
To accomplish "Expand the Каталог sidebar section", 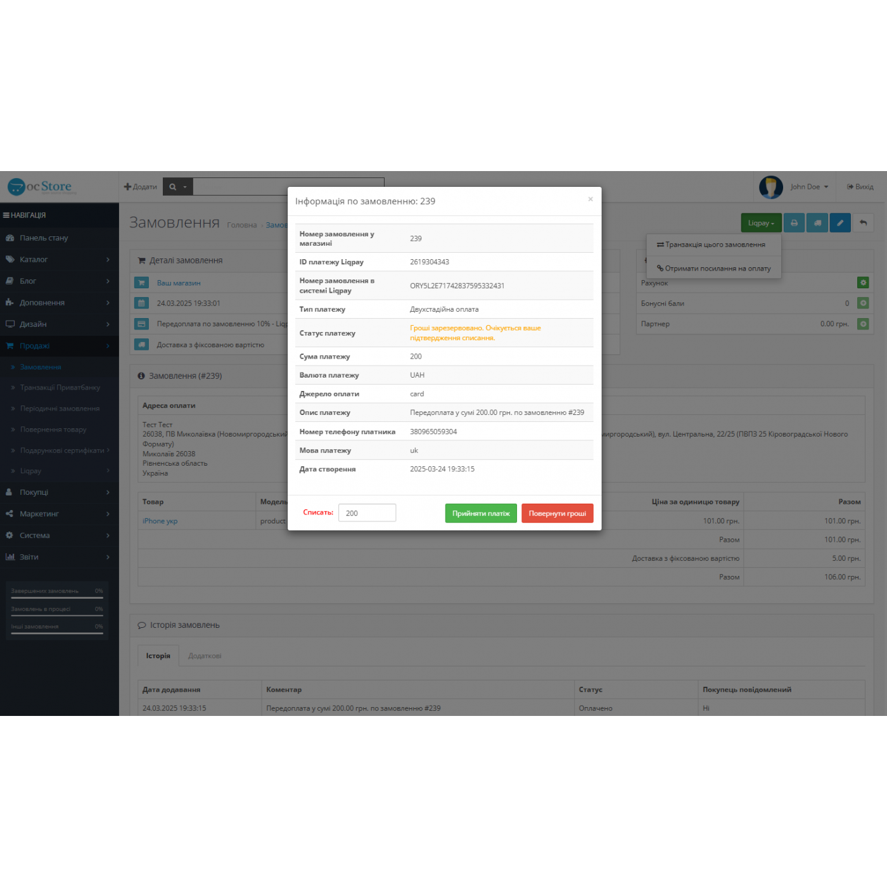I will tap(59, 260).
